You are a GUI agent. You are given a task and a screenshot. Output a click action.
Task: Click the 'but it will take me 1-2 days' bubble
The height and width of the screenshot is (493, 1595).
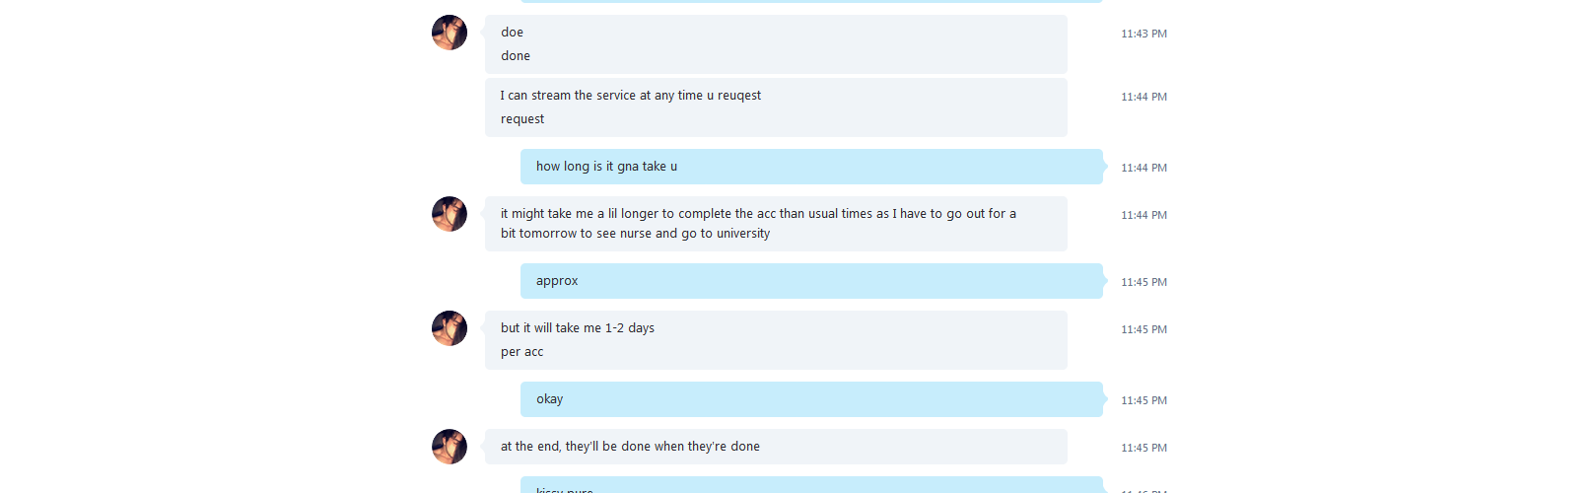pyautogui.click(x=776, y=340)
